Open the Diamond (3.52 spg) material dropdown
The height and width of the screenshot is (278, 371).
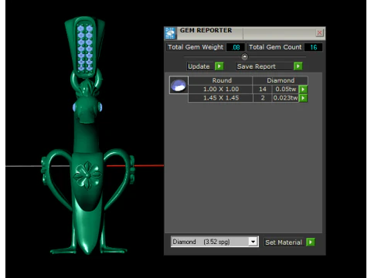tap(215, 242)
